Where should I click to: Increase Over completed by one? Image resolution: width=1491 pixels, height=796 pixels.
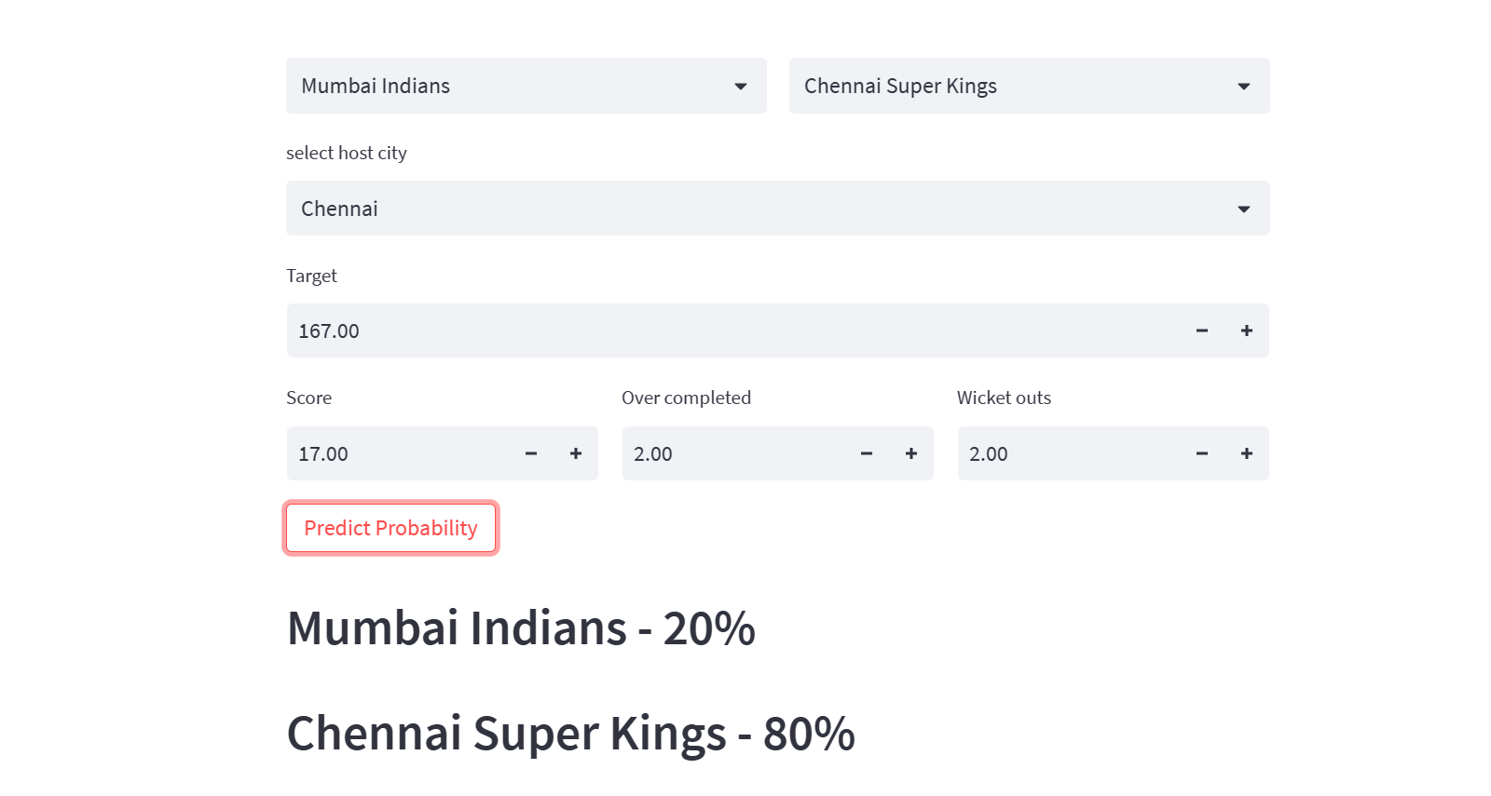click(911, 453)
